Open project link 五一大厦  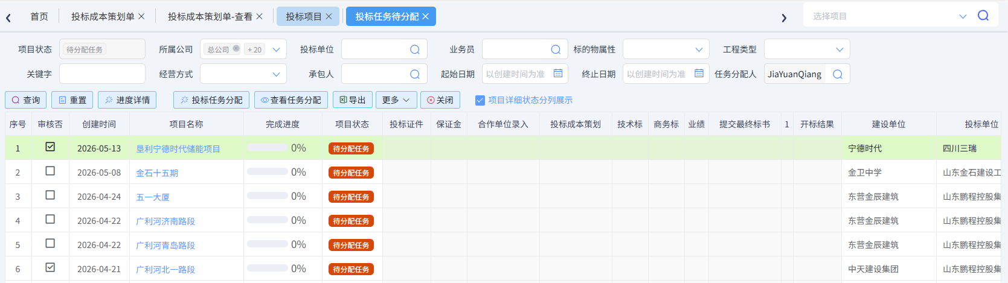(153, 197)
